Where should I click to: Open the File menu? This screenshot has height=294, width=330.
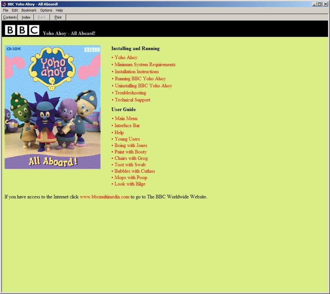6,10
